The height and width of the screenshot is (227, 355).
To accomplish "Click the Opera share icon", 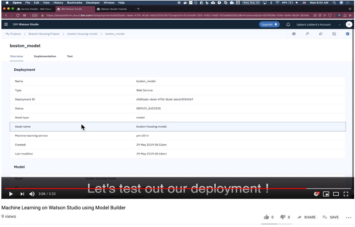I will [x=345, y=15].
